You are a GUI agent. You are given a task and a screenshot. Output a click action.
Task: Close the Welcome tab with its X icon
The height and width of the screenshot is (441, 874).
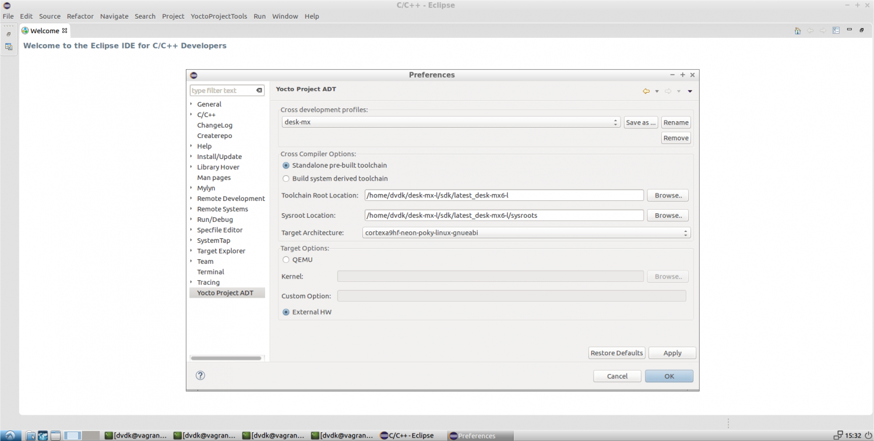65,31
